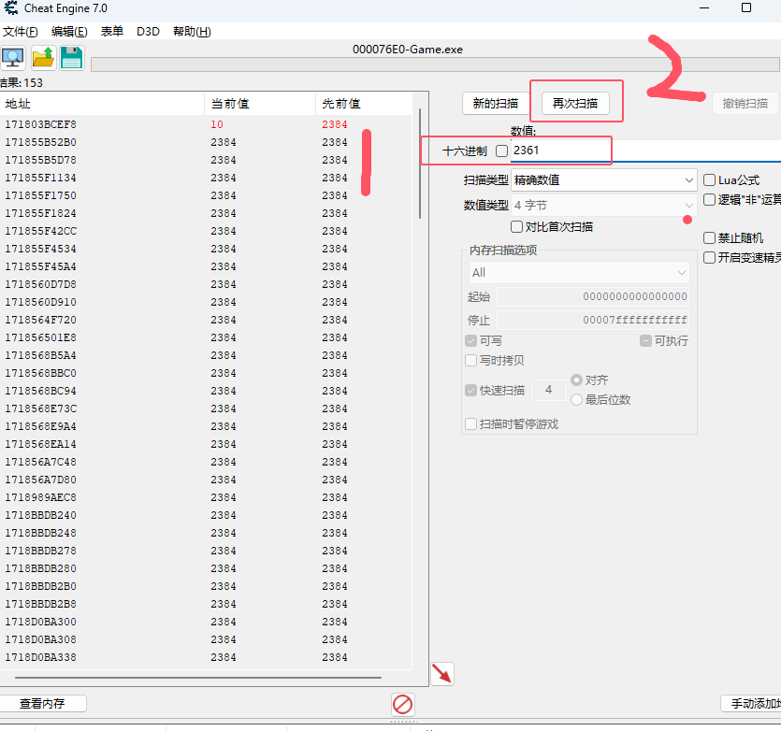The height and width of the screenshot is (731, 781).
Task: Open the 编辑(E) menu
Action: tap(69, 32)
